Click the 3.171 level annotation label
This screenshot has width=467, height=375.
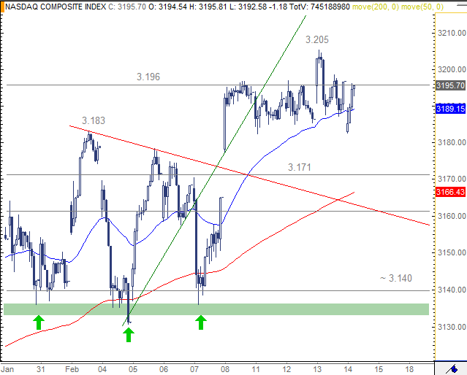(300, 167)
